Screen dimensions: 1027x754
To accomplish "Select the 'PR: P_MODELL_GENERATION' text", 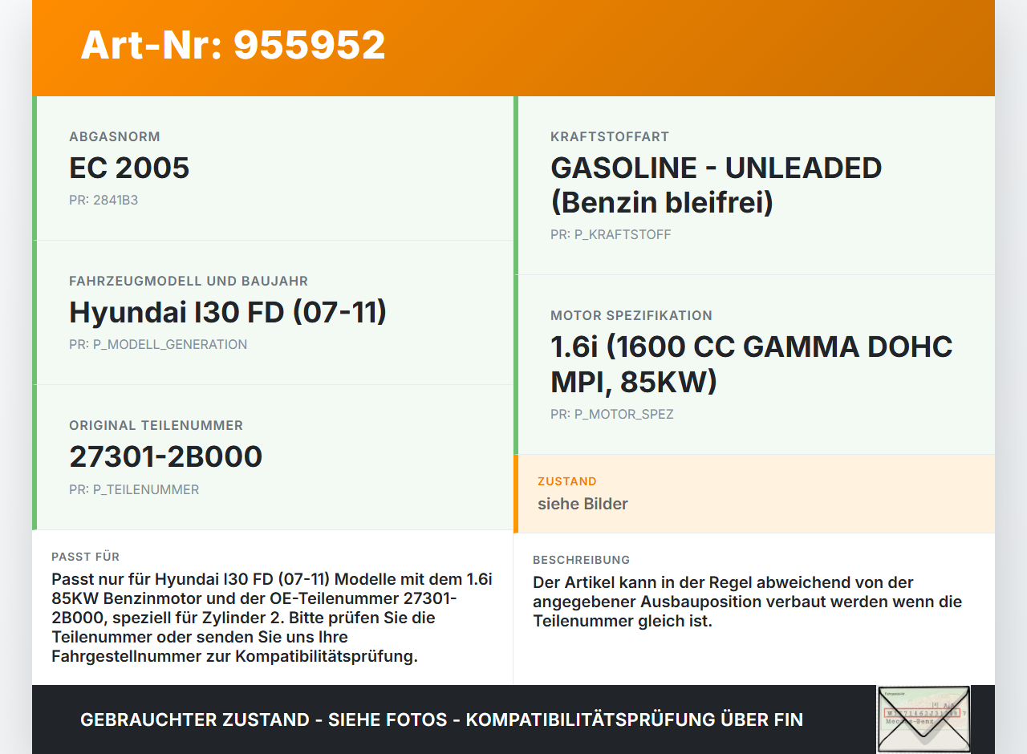I will point(158,344).
